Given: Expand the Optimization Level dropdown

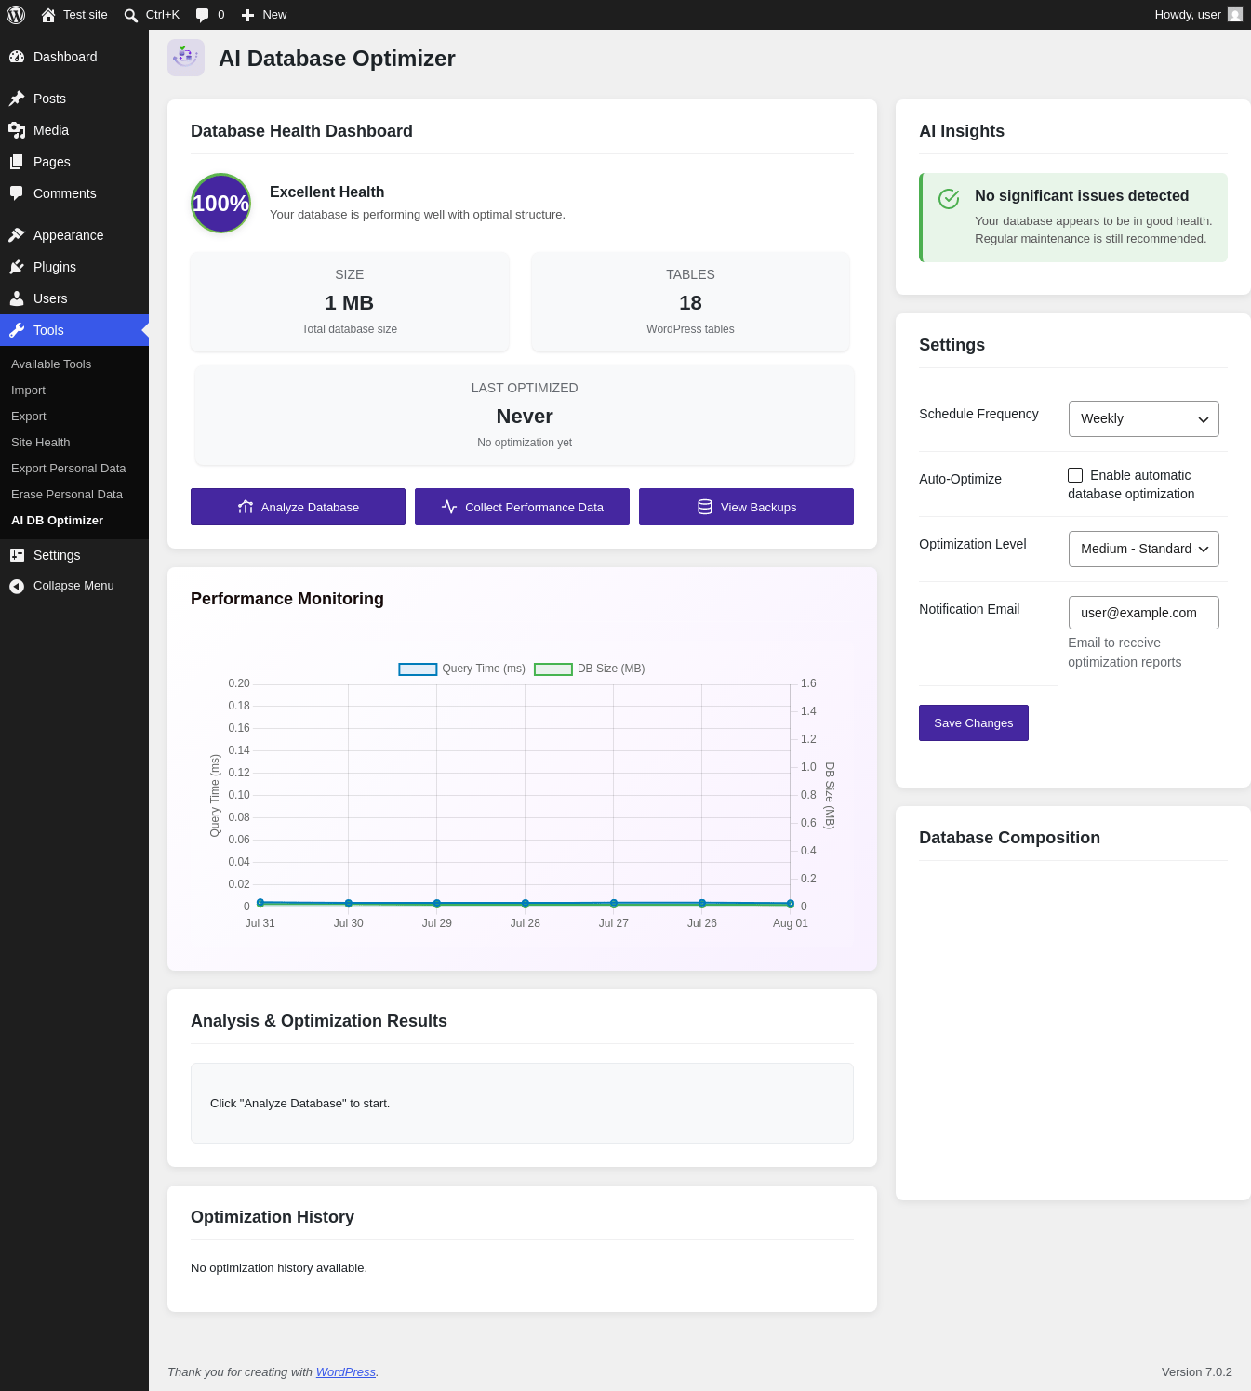Looking at the screenshot, I should click(x=1143, y=549).
